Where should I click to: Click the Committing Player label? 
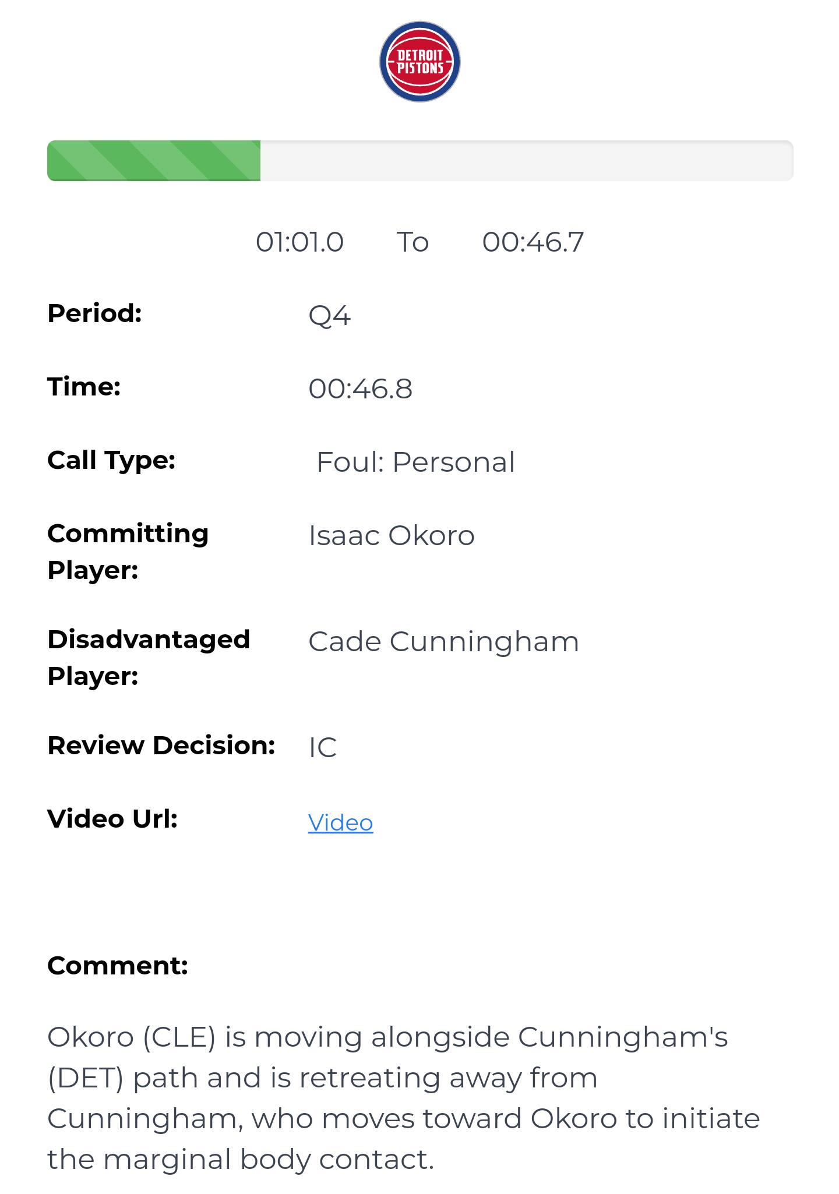click(x=128, y=551)
